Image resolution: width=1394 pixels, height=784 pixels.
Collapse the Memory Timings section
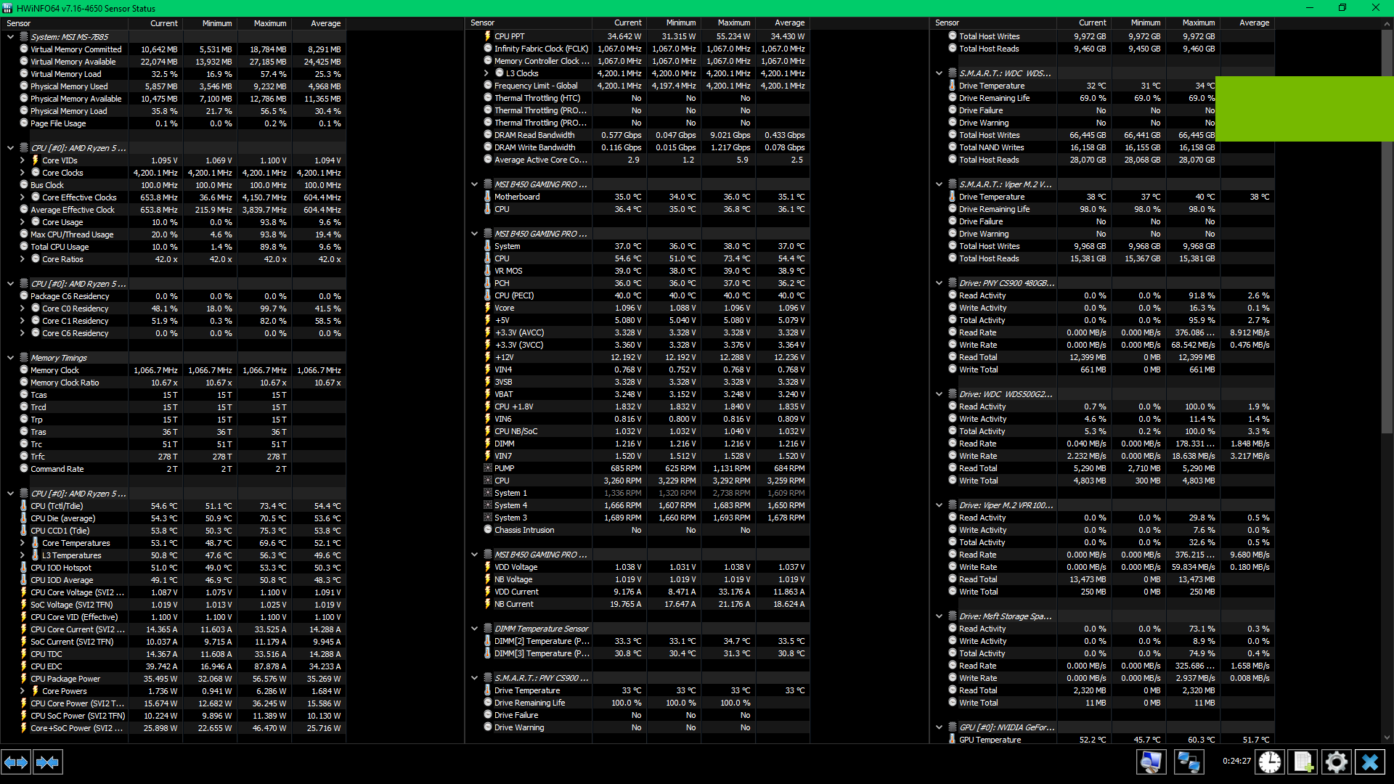pos(11,358)
